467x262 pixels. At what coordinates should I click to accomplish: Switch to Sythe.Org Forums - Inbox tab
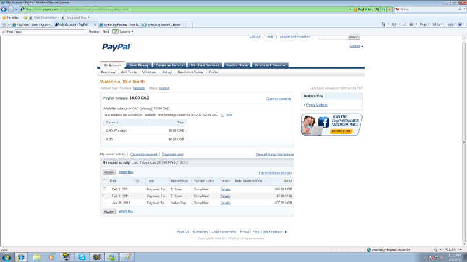click(x=163, y=25)
